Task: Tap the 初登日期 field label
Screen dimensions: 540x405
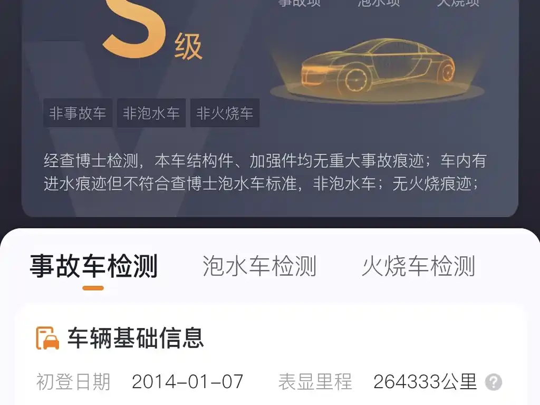Action: pyautogui.click(x=73, y=382)
